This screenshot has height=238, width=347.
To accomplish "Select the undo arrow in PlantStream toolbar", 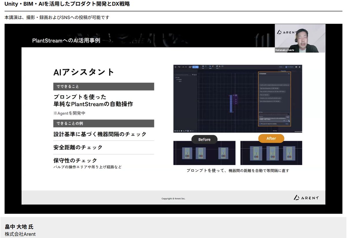I will pos(183,67).
